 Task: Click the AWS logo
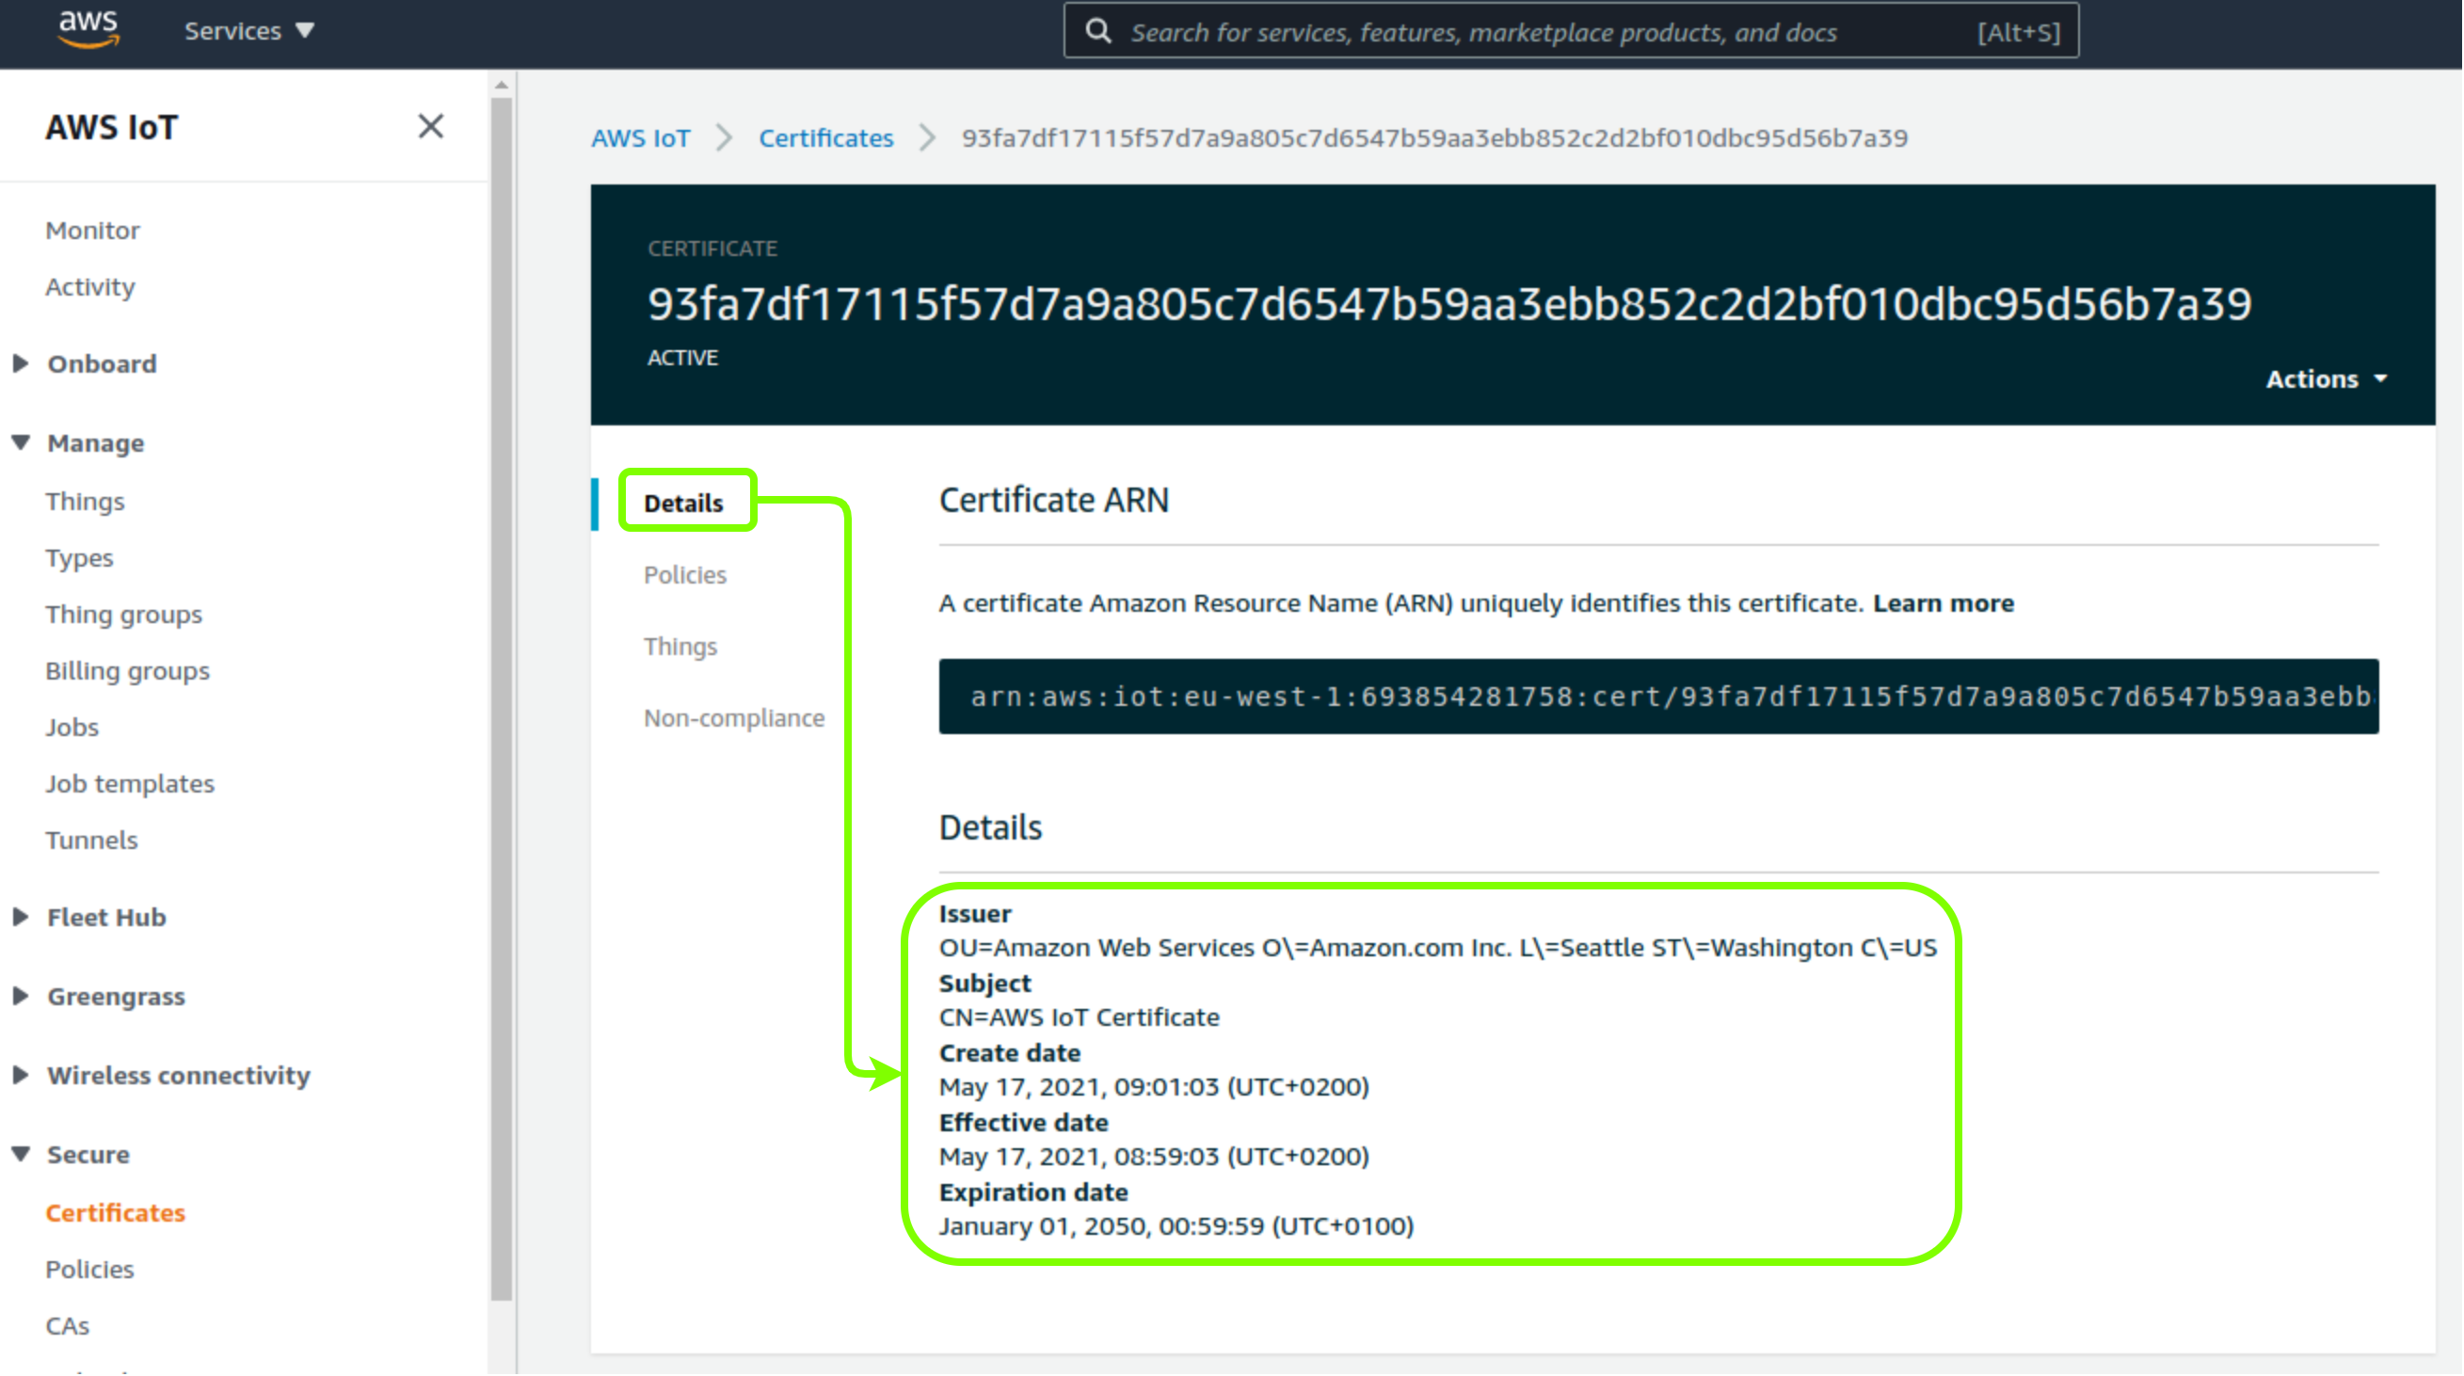[x=88, y=29]
